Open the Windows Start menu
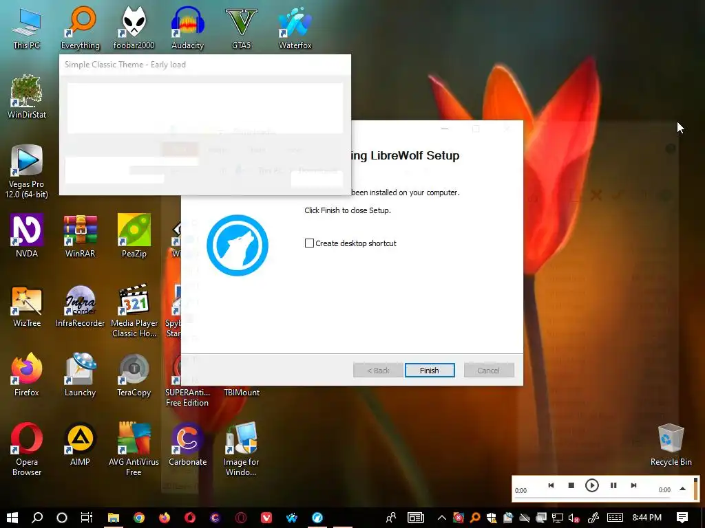The height and width of the screenshot is (528, 705). (x=12, y=518)
